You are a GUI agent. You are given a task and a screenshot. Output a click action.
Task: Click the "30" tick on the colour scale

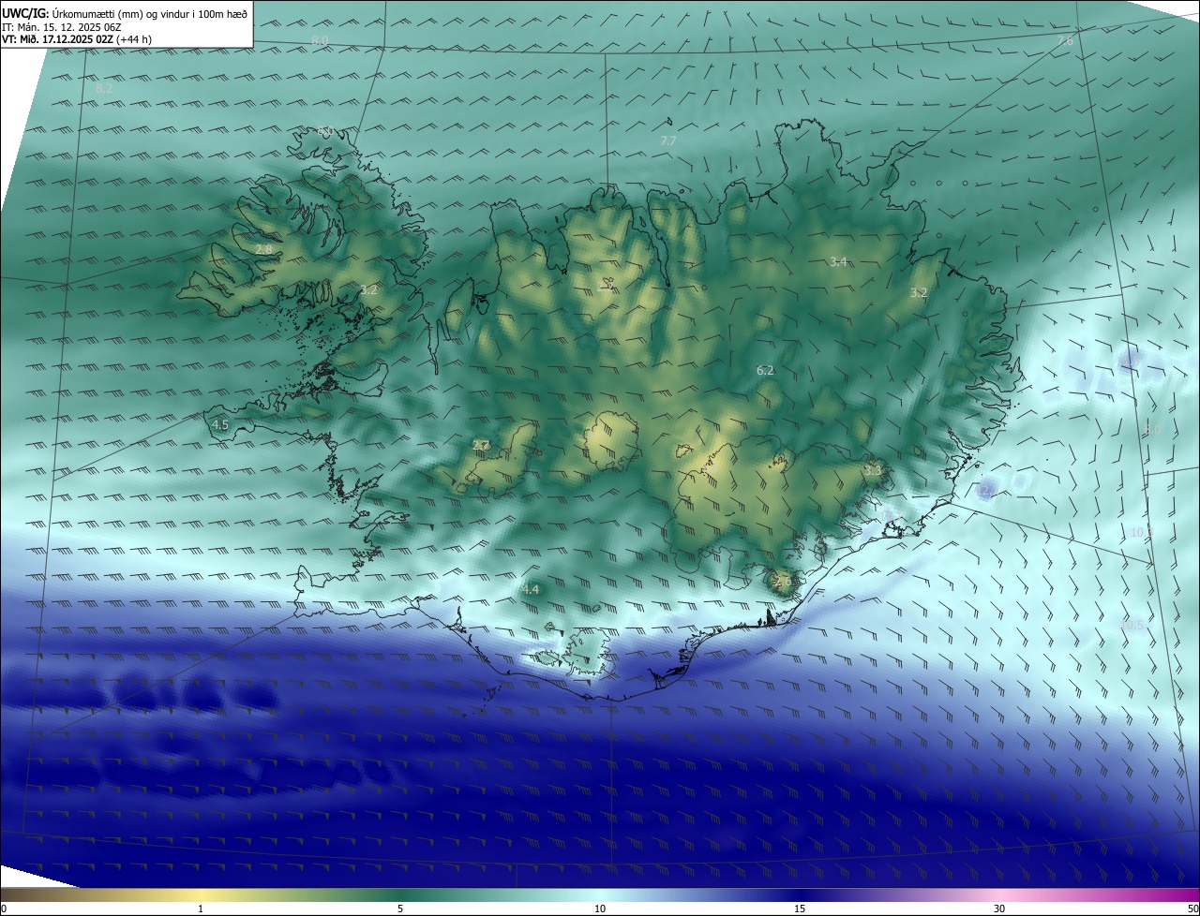[999, 909]
